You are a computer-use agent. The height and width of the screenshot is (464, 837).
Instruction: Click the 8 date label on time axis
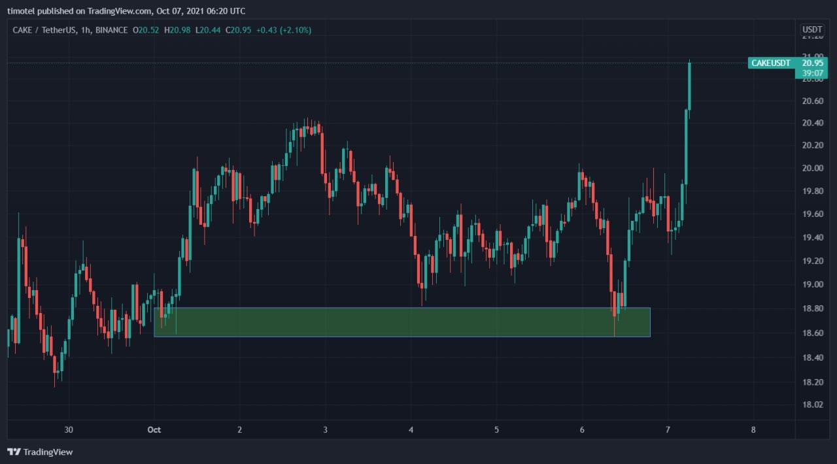coord(753,429)
